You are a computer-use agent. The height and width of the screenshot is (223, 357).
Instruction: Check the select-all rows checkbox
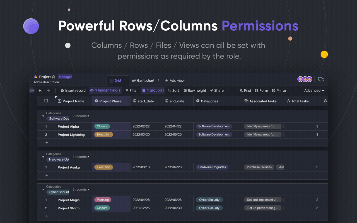[x=46, y=101]
